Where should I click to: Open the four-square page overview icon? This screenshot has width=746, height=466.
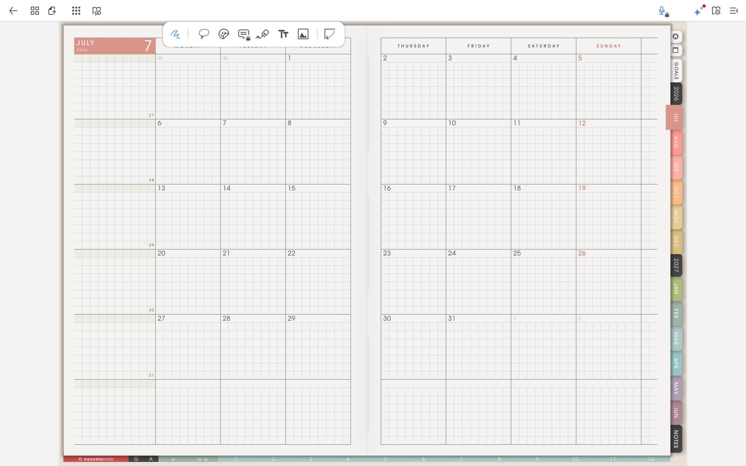35,11
